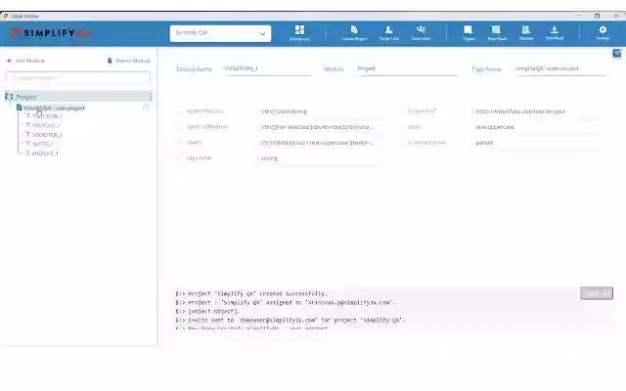Click the 'created successfully' console log line
Viewport: 626px width, 391px height.
click(x=251, y=293)
